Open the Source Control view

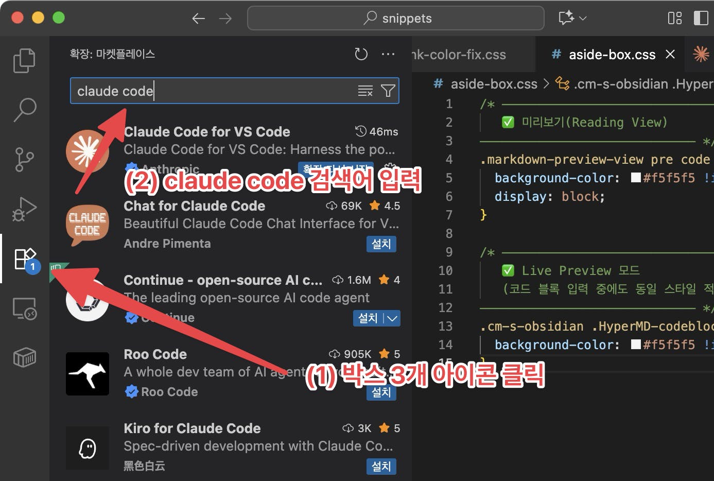pos(24,159)
